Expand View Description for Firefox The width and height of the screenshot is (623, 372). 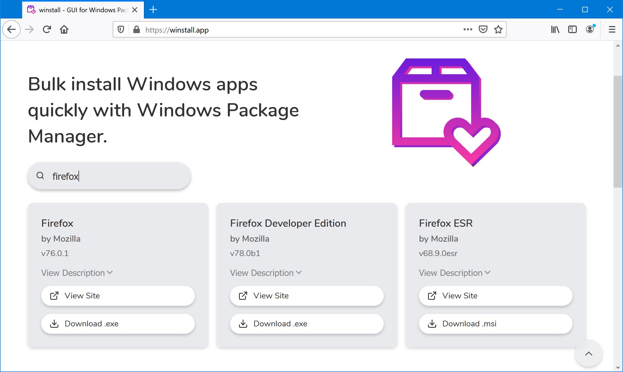[77, 273]
